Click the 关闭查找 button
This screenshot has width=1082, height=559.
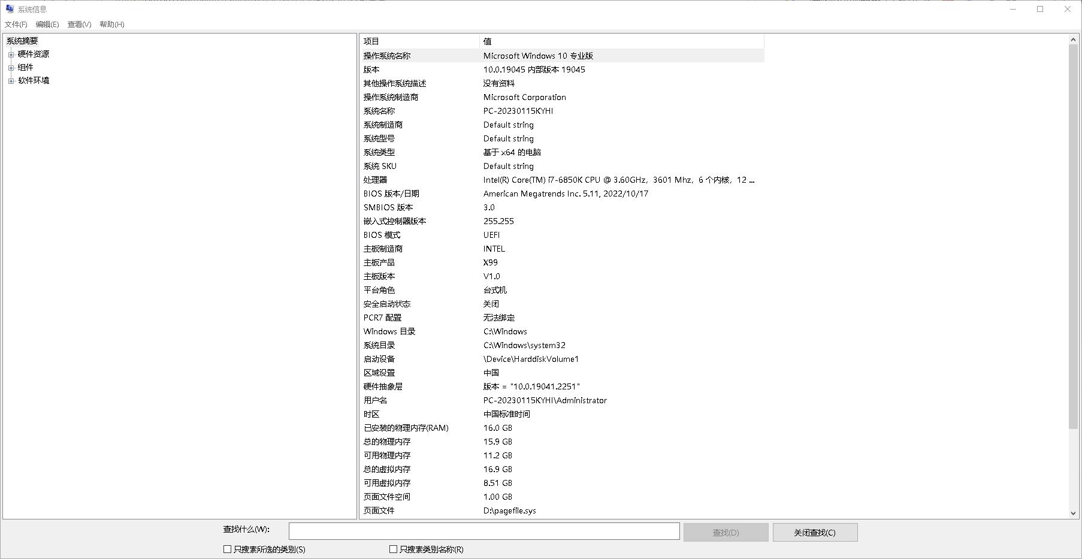point(815,531)
